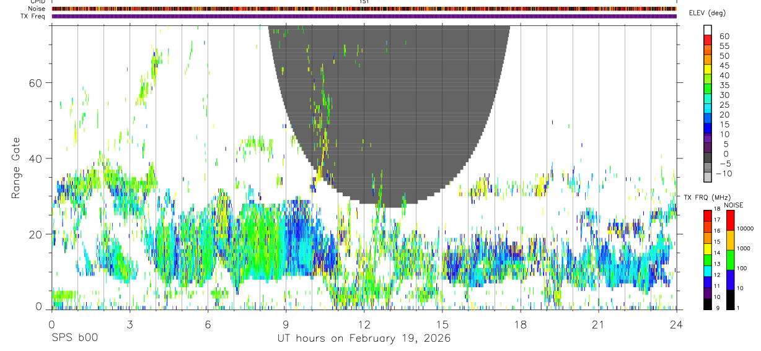Click the 24 tick label on the UT hours axis

[x=676, y=324]
